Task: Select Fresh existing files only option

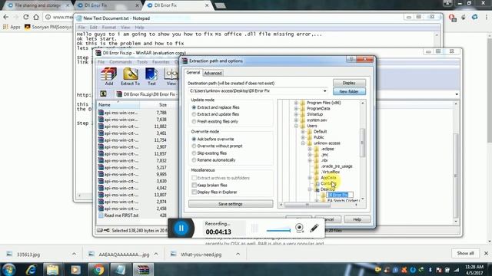Action: coord(194,121)
